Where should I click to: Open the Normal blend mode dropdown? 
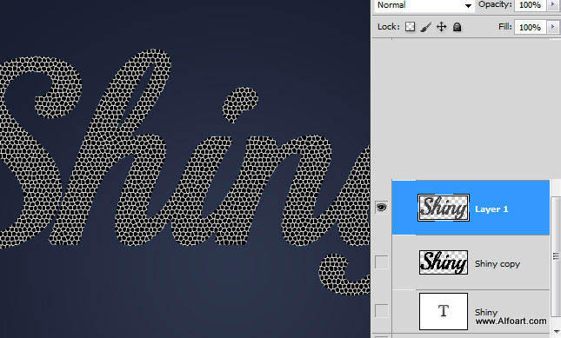click(x=424, y=5)
